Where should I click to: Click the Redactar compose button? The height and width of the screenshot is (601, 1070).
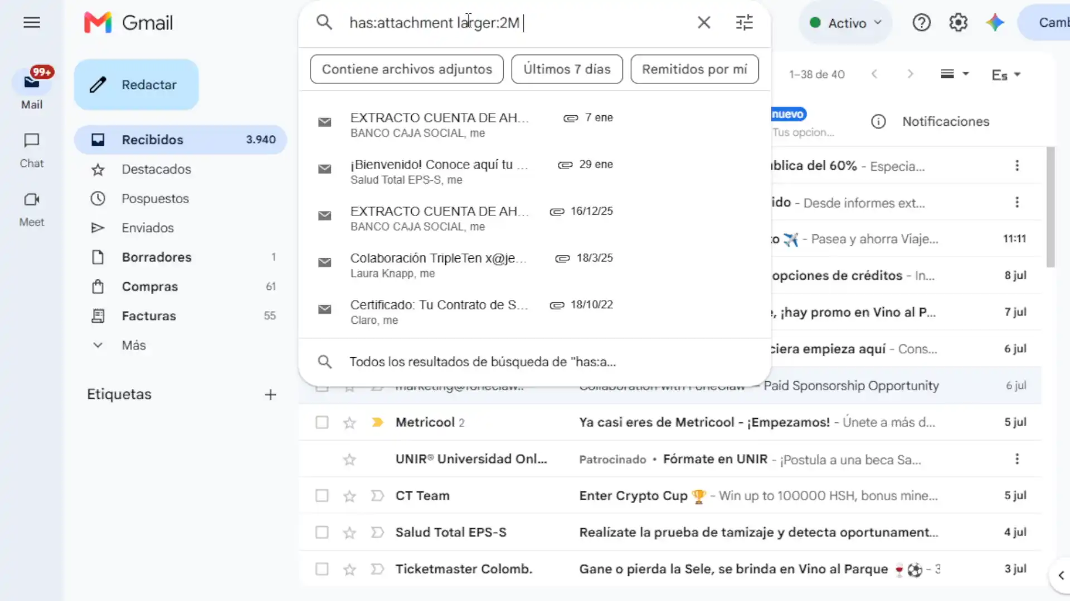(x=137, y=85)
